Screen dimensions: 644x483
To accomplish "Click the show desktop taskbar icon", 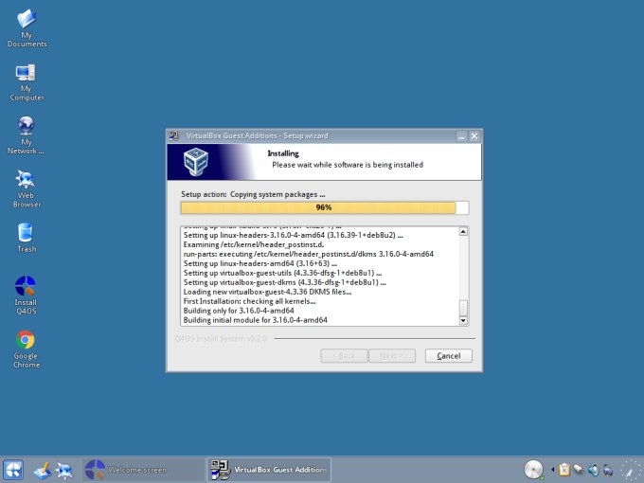I will [x=43, y=471].
